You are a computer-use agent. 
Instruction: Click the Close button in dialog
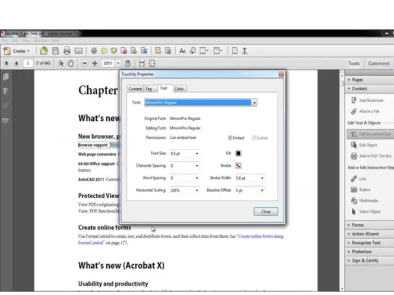[x=266, y=211]
